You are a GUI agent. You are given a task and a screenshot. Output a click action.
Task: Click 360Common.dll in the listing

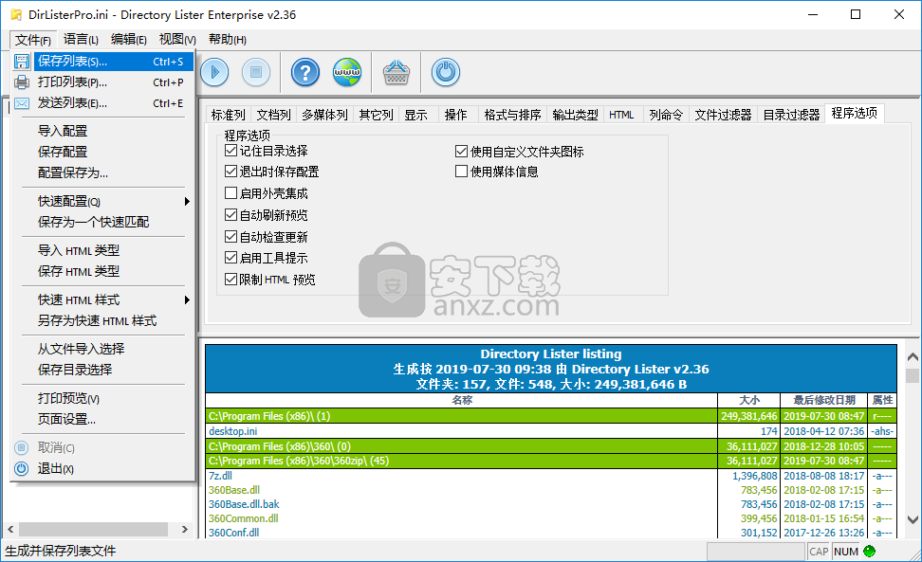244,518
